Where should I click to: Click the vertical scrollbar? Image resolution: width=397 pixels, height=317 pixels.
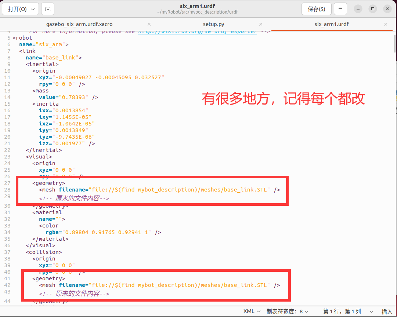pyautogui.click(x=395, y=44)
